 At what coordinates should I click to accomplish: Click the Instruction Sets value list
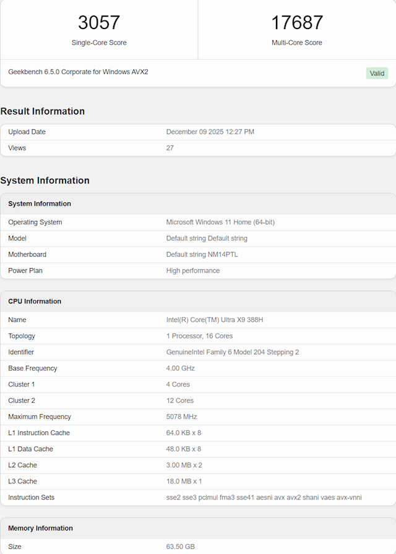pyautogui.click(x=264, y=497)
